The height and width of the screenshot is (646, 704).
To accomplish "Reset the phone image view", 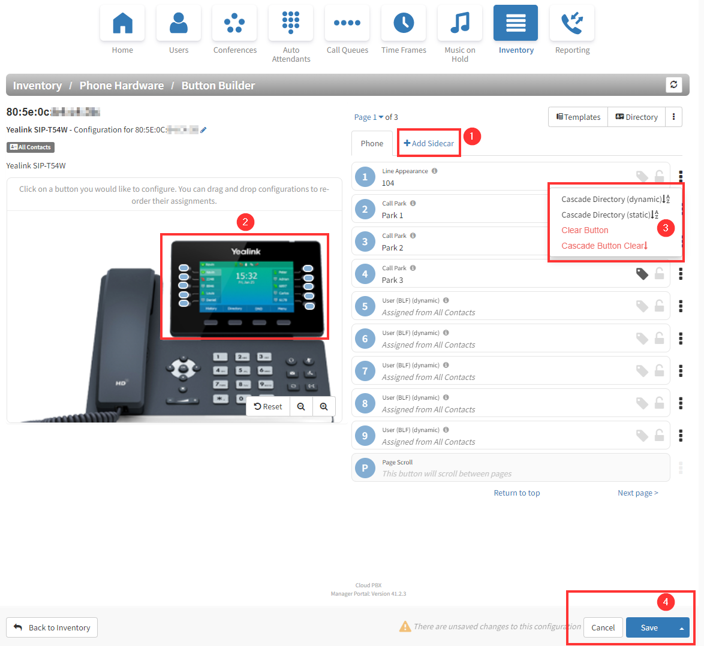I will point(268,406).
